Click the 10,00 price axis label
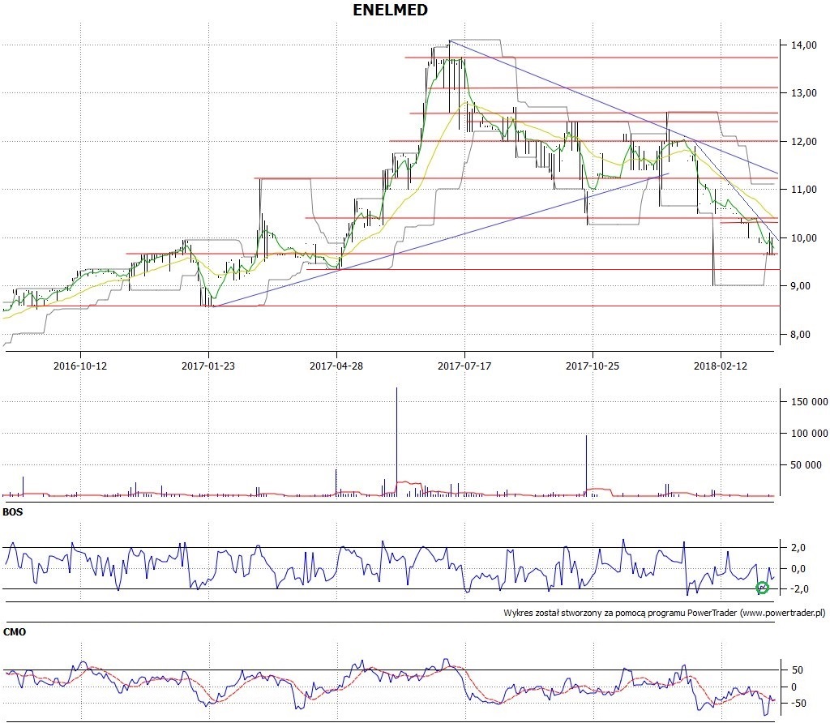 tap(804, 238)
